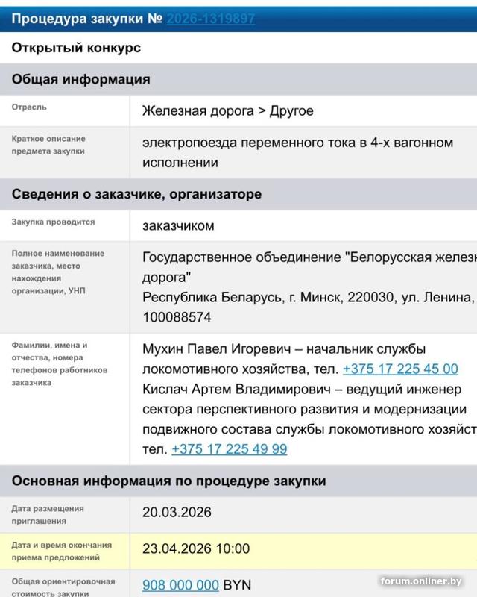Select 'Полное наименование заказчика' label

(58, 272)
